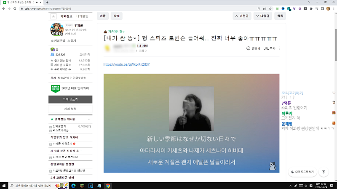Image resolution: width=337 pixels, height=189 pixels.
Task: Open the youtu.be video link
Action: 126,64
